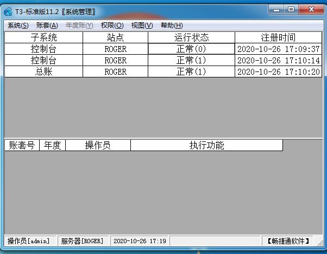Click the 执行功能 column header
Screen dimensions: 327x254
(x=206, y=145)
